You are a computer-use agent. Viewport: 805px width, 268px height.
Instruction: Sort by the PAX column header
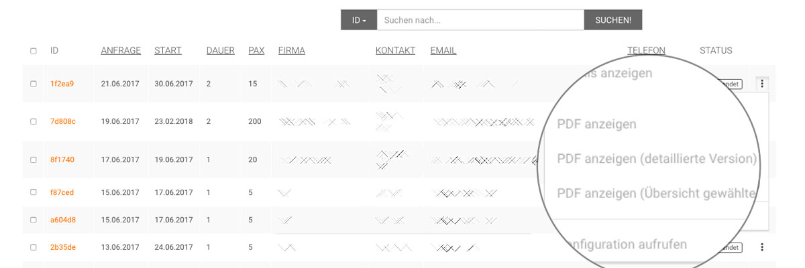(x=256, y=50)
